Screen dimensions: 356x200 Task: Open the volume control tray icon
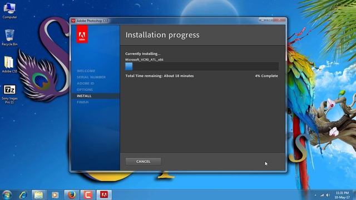(x=328, y=195)
